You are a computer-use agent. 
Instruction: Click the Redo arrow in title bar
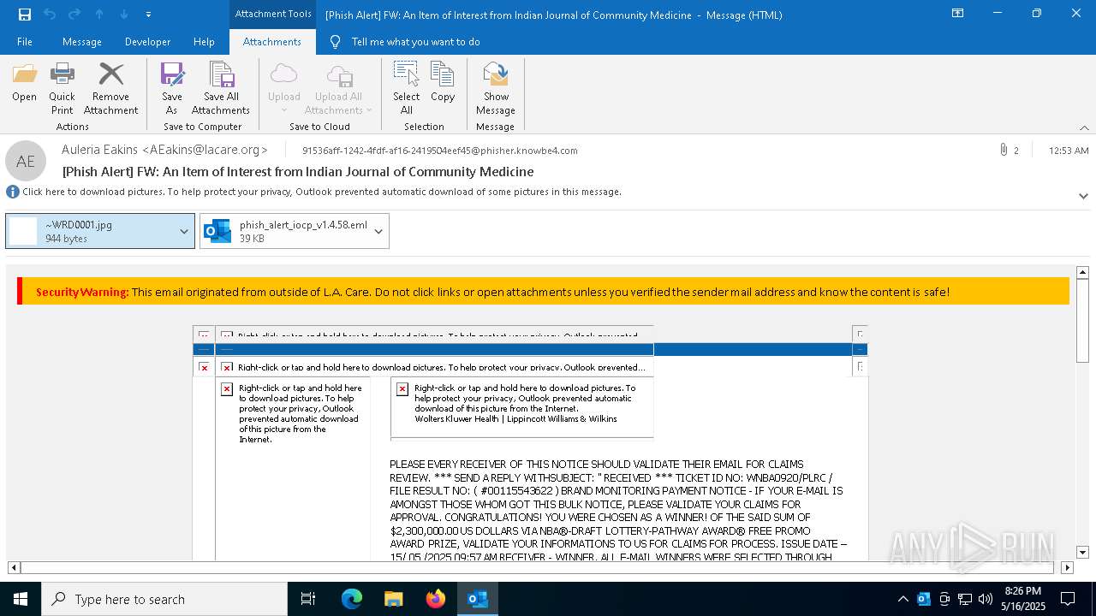click(x=74, y=15)
